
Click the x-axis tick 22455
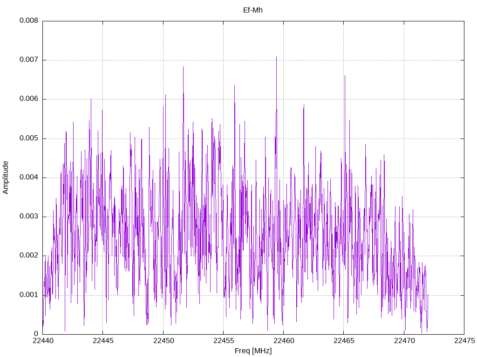pyautogui.click(x=223, y=341)
